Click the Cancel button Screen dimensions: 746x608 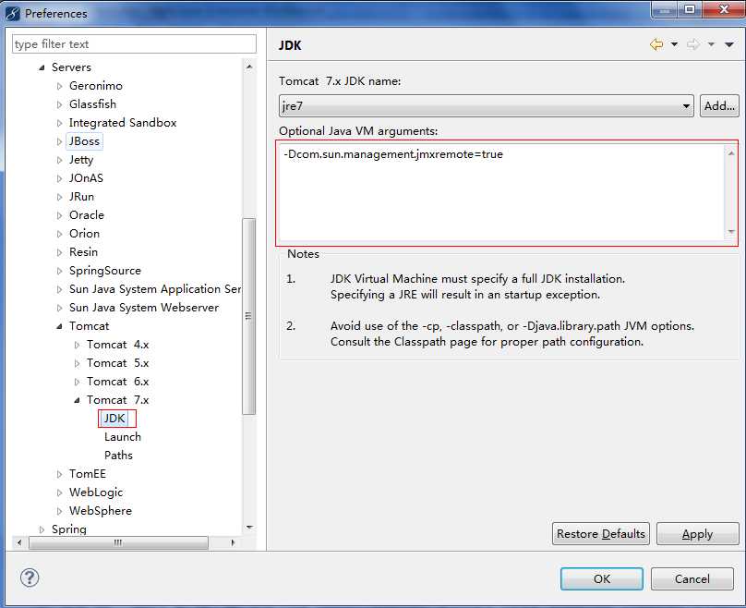(692, 578)
